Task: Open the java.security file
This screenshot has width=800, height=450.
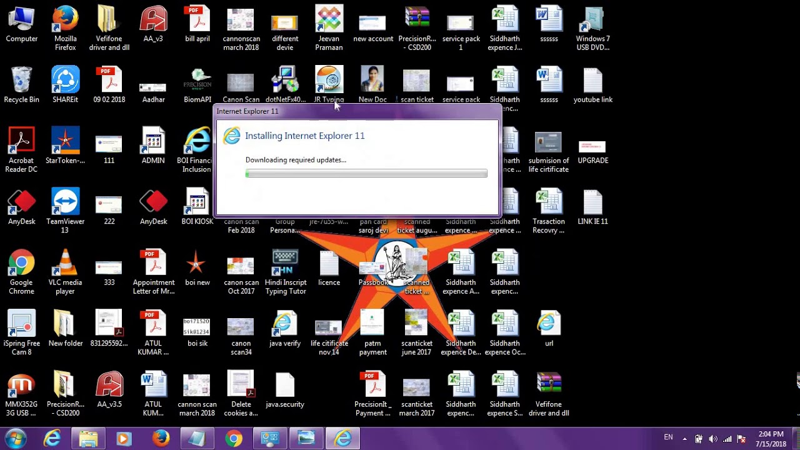Action: point(285,391)
